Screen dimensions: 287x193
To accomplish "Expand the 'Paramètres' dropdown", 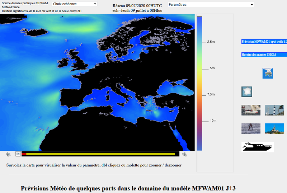I will tap(211, 5).
